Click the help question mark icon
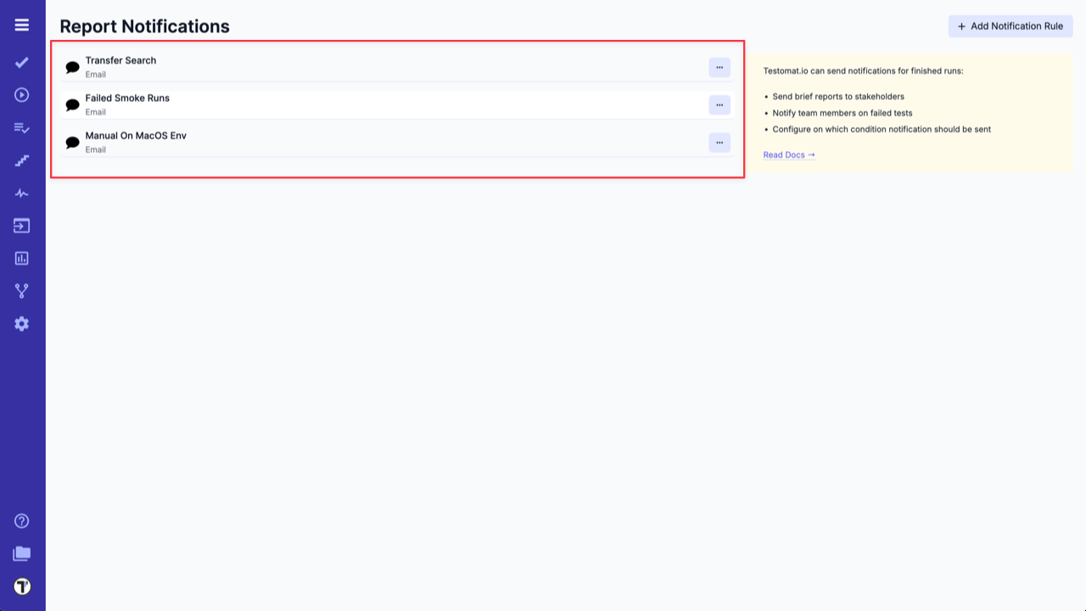The image size is (1086, 611). [x=22, y=520]
